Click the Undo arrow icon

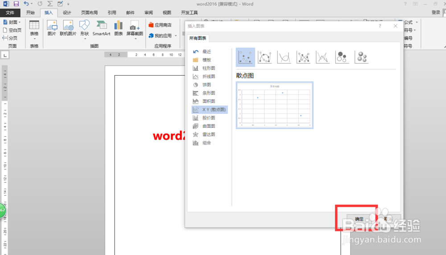pos(26,4)
